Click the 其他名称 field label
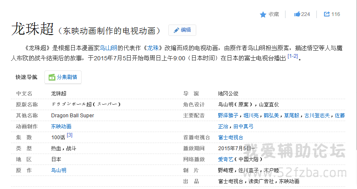Screen dimensions: 357x189 27,116
